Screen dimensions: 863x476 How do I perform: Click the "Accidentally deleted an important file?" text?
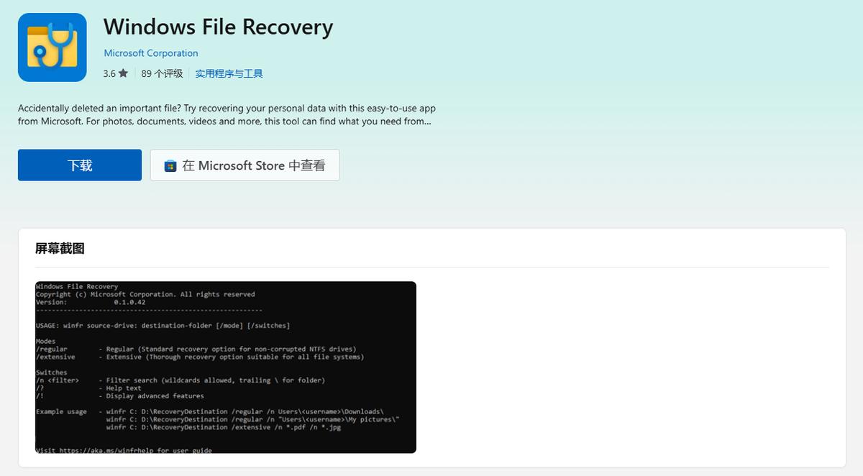click(x=99, y=108)
